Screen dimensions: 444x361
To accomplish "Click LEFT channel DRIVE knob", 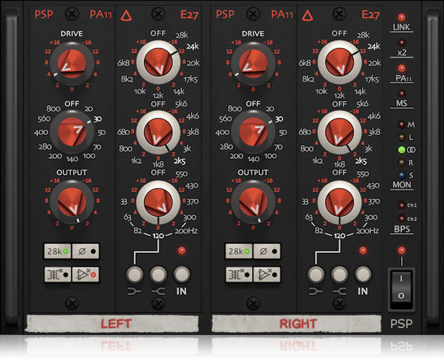I will point(72,64).
